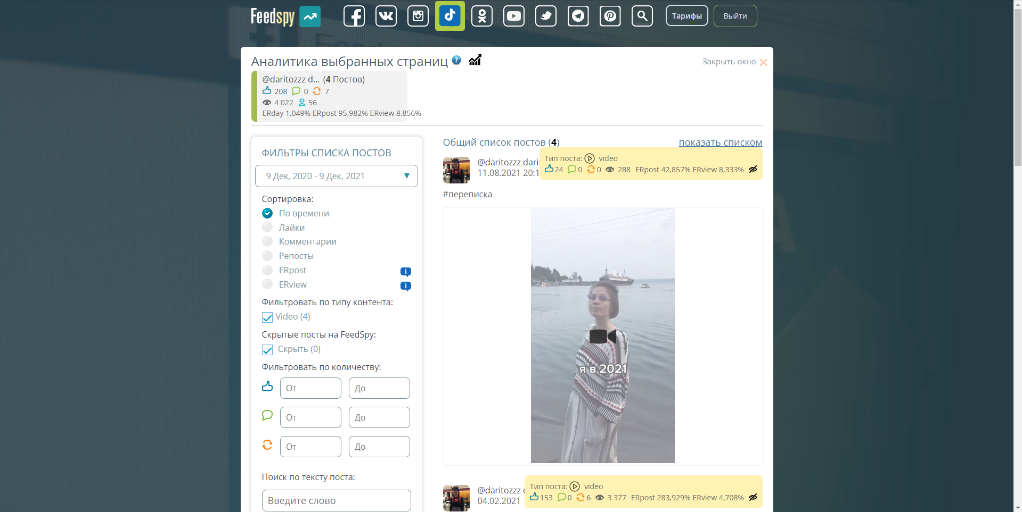
Task: Hide the 04.02.2021 post with eye icon
Action: pyautogui.click(x=753, y=498)
